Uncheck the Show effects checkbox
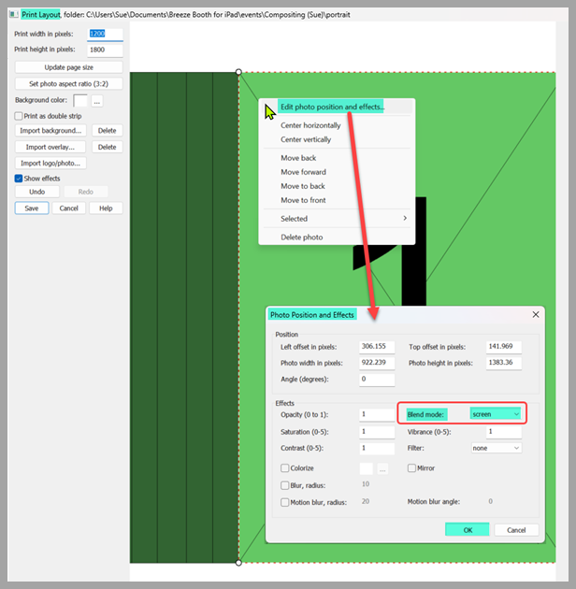576x589 pixels. [19, 178]
